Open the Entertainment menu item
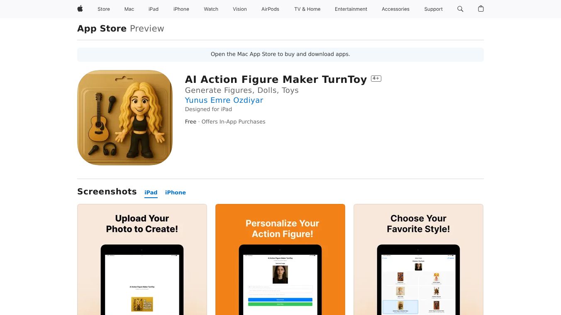The image size is (561, 315). click(x=351, y=9)
